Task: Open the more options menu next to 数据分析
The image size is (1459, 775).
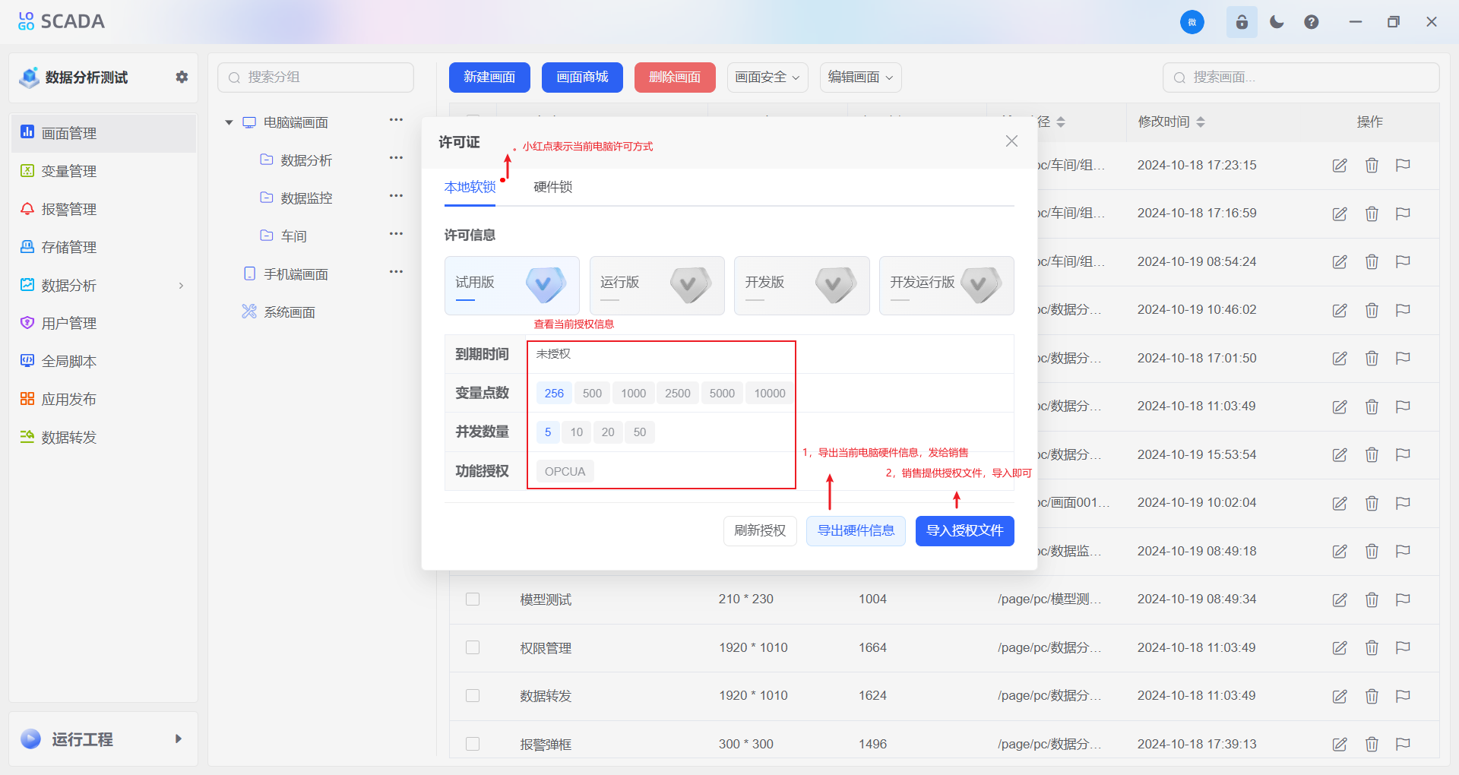Action: (396, 158)
